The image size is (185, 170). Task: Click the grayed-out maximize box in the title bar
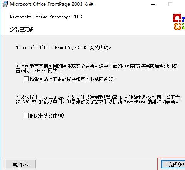tap(170, 4)
